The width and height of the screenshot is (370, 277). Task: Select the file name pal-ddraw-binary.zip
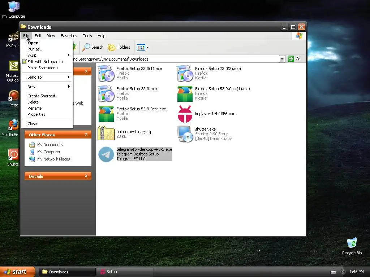coord(134,132)
